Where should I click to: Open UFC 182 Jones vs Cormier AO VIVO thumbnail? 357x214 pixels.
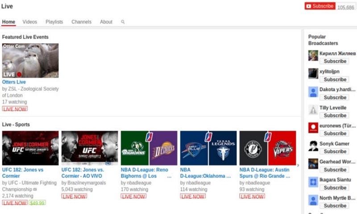(x=89, y=148)
